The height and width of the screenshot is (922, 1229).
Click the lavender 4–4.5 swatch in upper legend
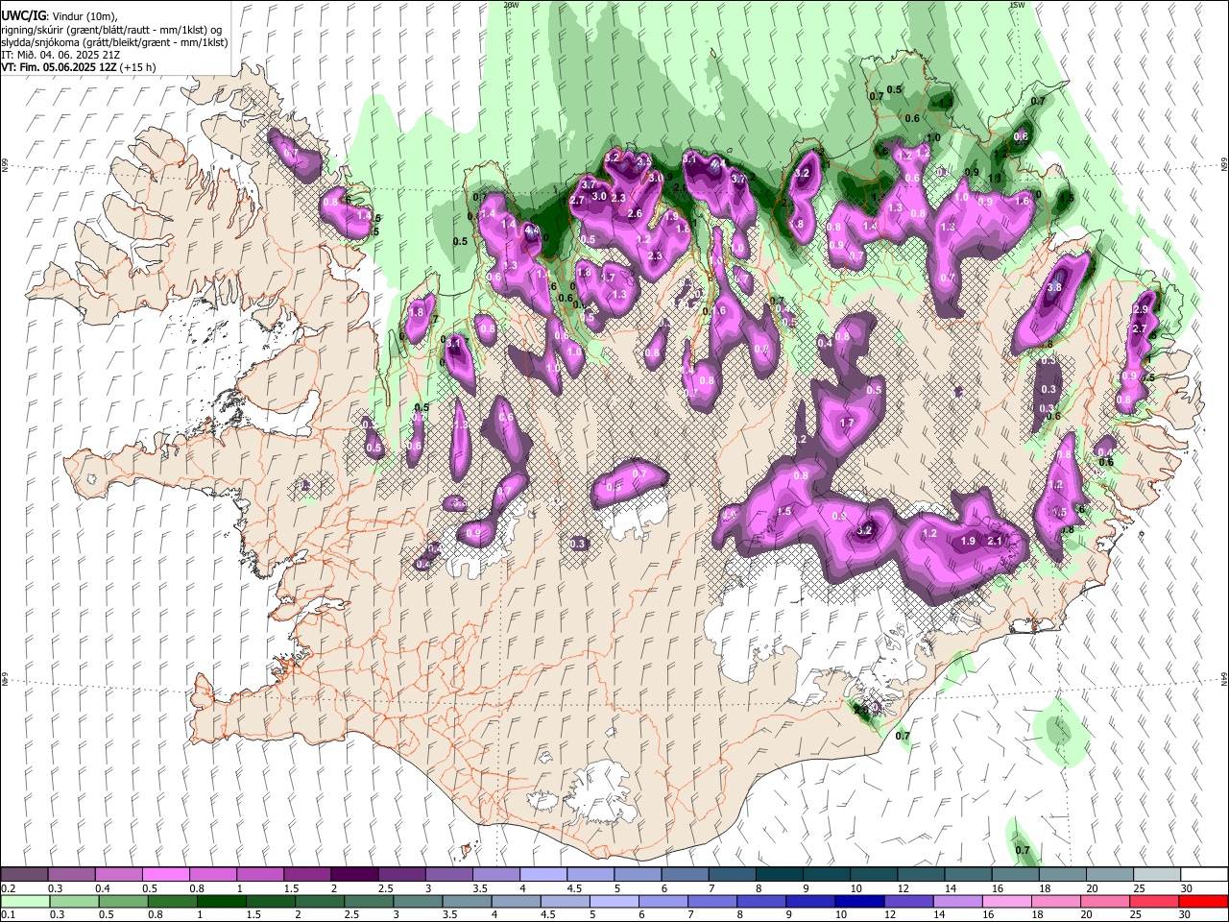pos(543,874)
